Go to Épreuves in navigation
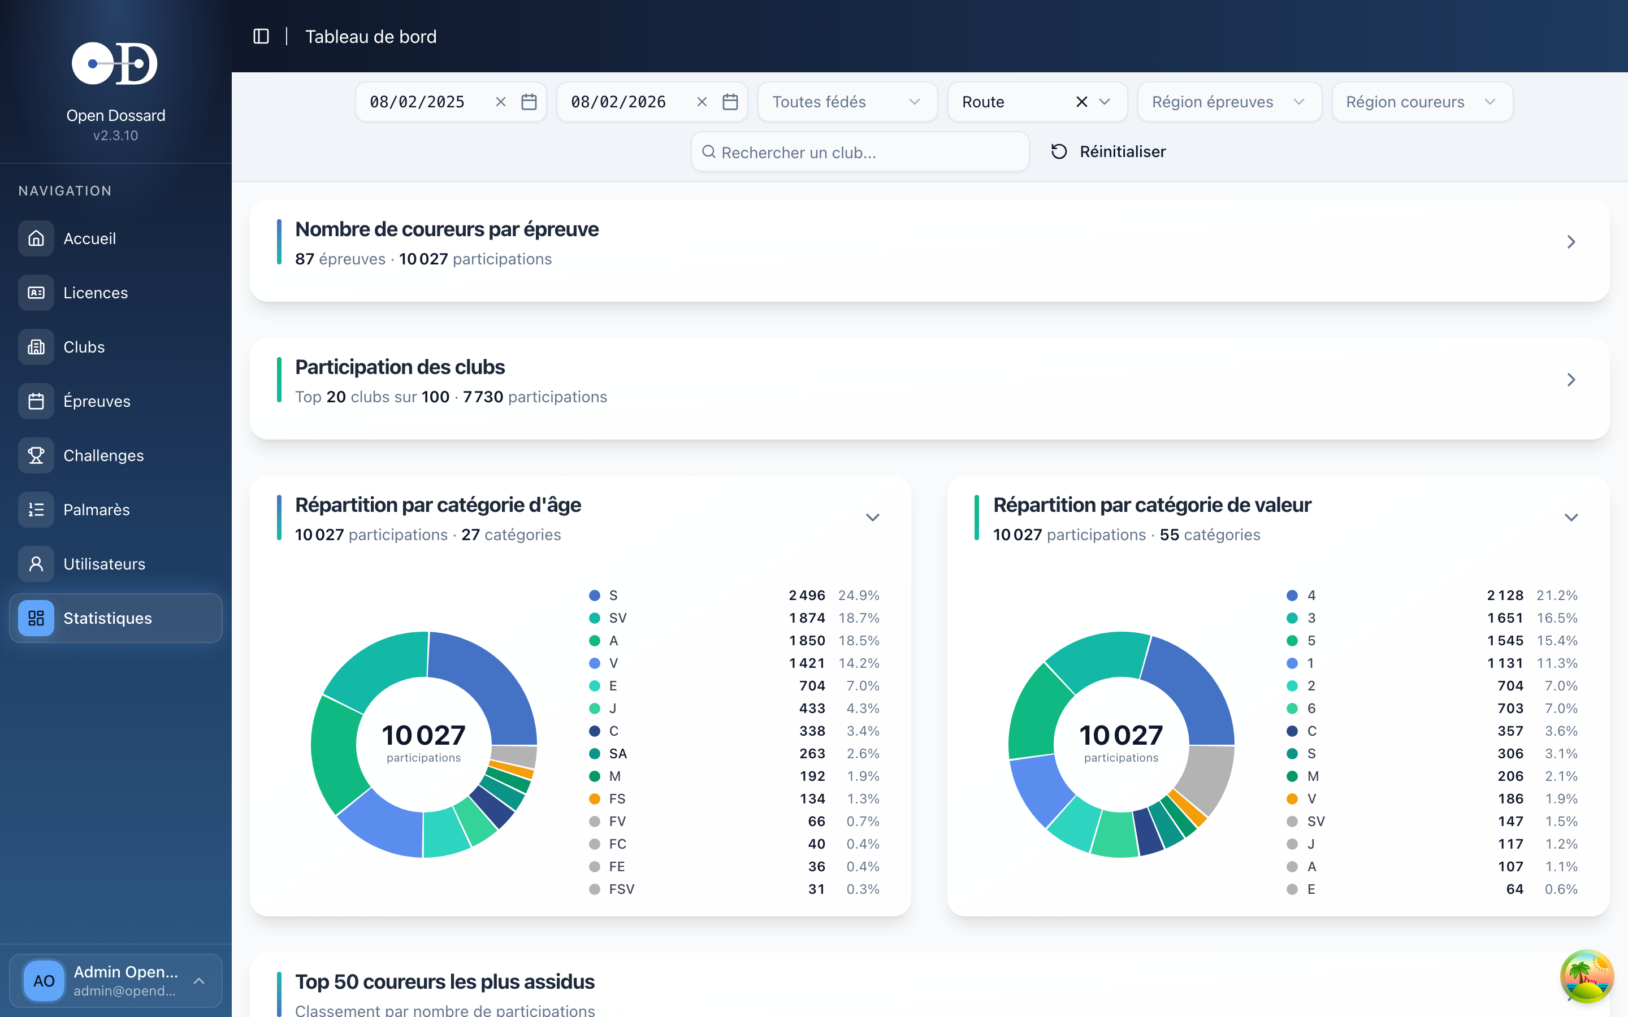The image size is (1628, 1017). click(97, 402)
